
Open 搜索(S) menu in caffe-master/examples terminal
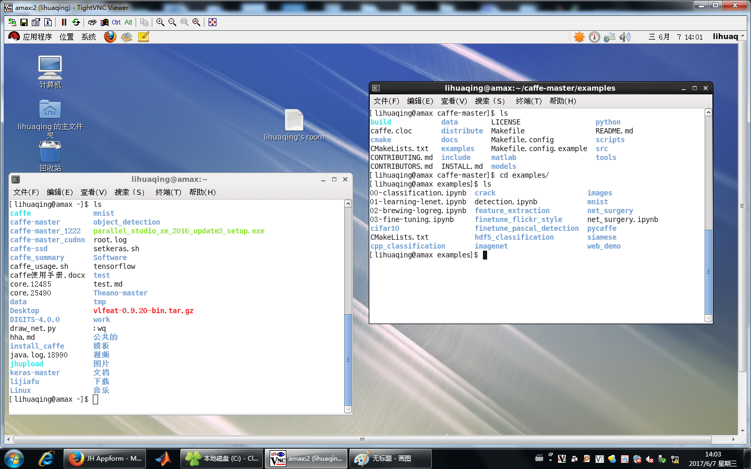pos(490,101)
